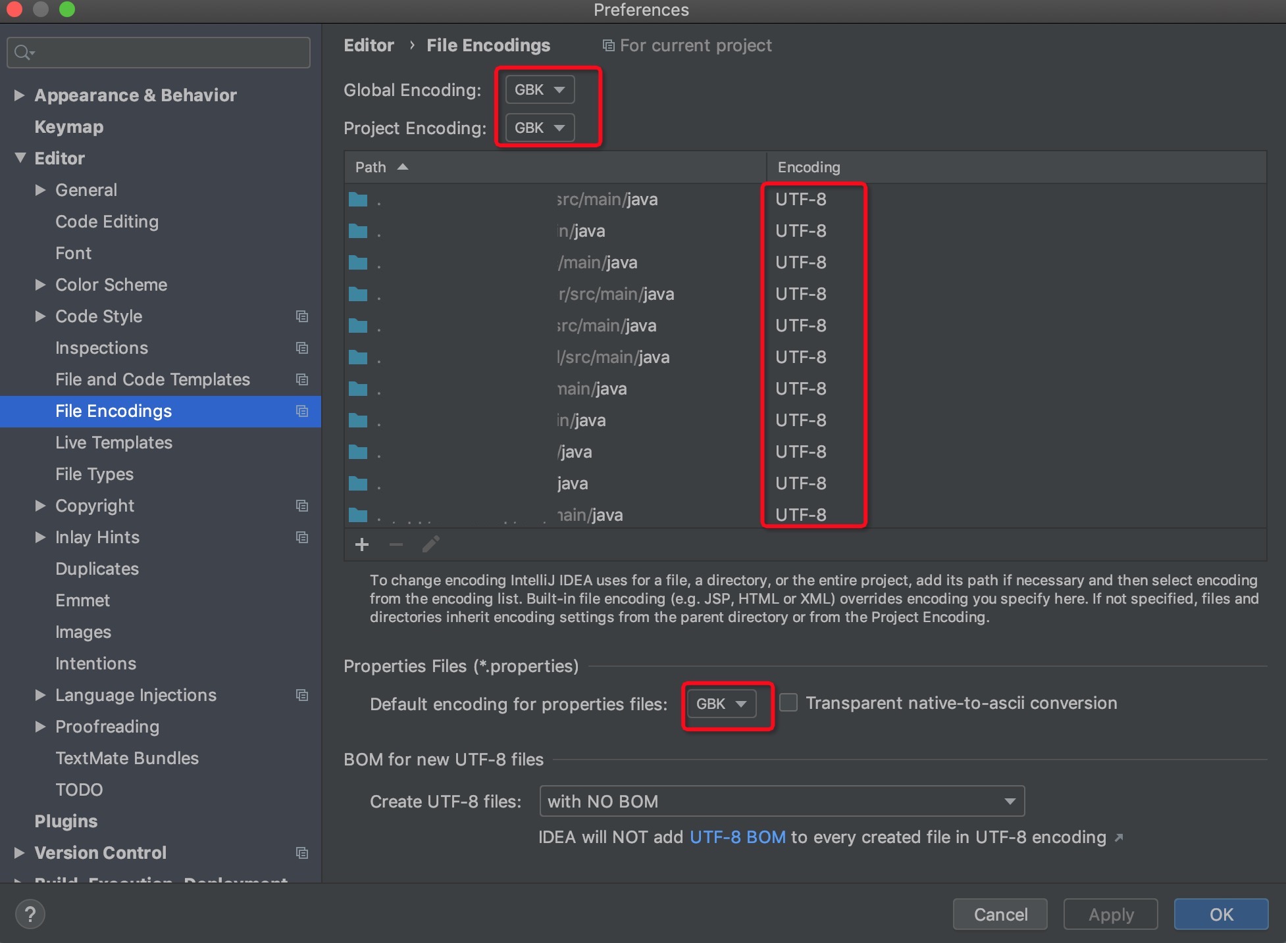The height and width of the screenshot is (943, 1286).
Task: Expand Appearance & Behavior section
Action: (x=20, y=95)
